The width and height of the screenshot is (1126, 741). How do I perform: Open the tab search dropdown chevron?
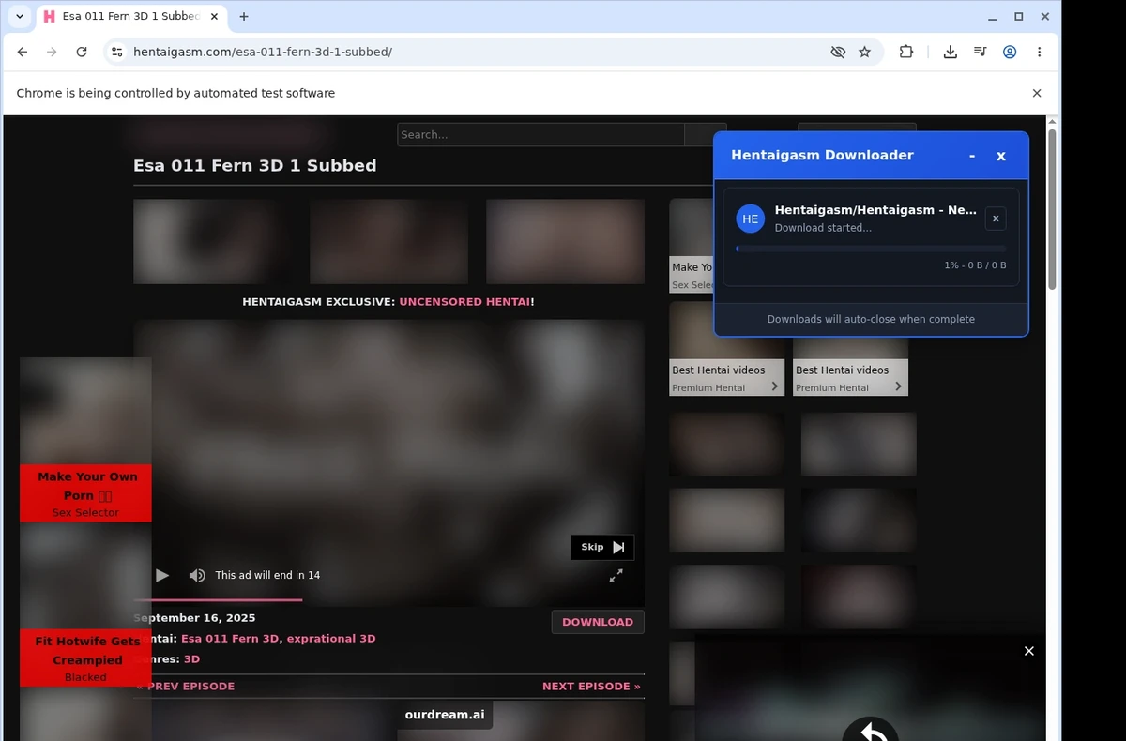[x=20, y=17]
